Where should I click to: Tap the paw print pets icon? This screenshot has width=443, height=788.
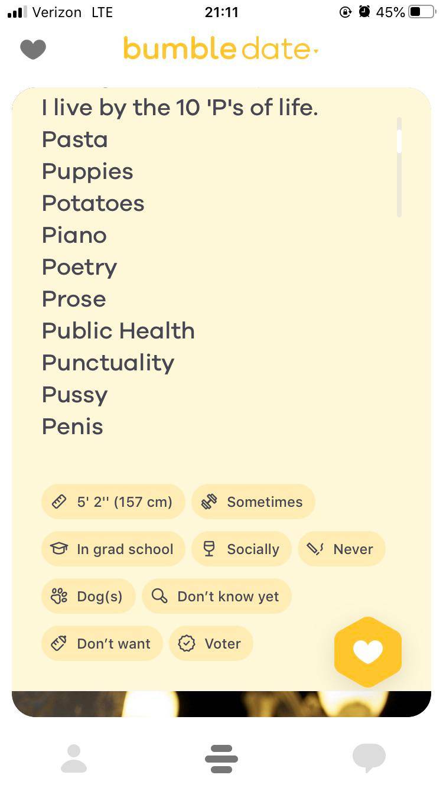[59, 597]
